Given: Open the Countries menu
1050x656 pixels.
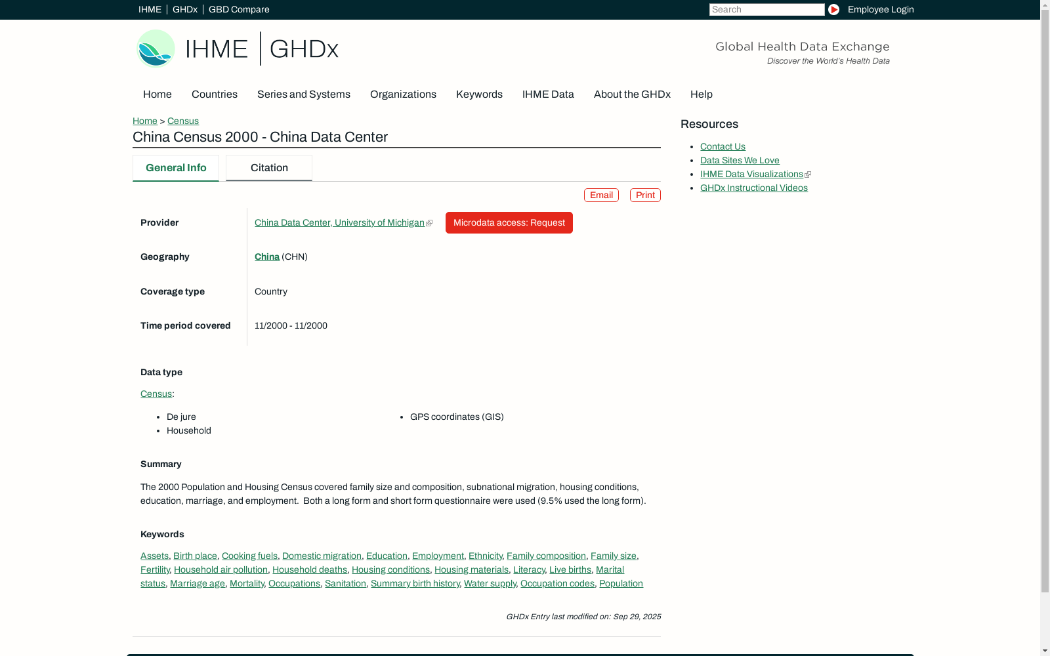Looking at the screenshot, I should click(x=215, y=94).
